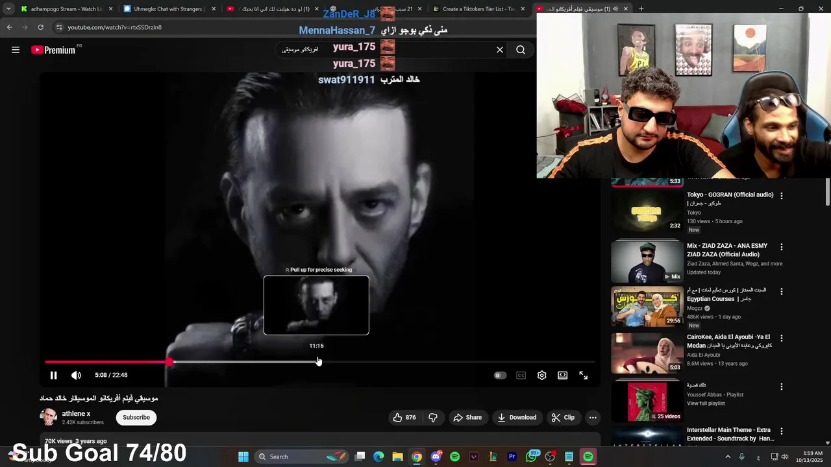Open ZIAD ZAZA mix thumbnail

point(647,261)
